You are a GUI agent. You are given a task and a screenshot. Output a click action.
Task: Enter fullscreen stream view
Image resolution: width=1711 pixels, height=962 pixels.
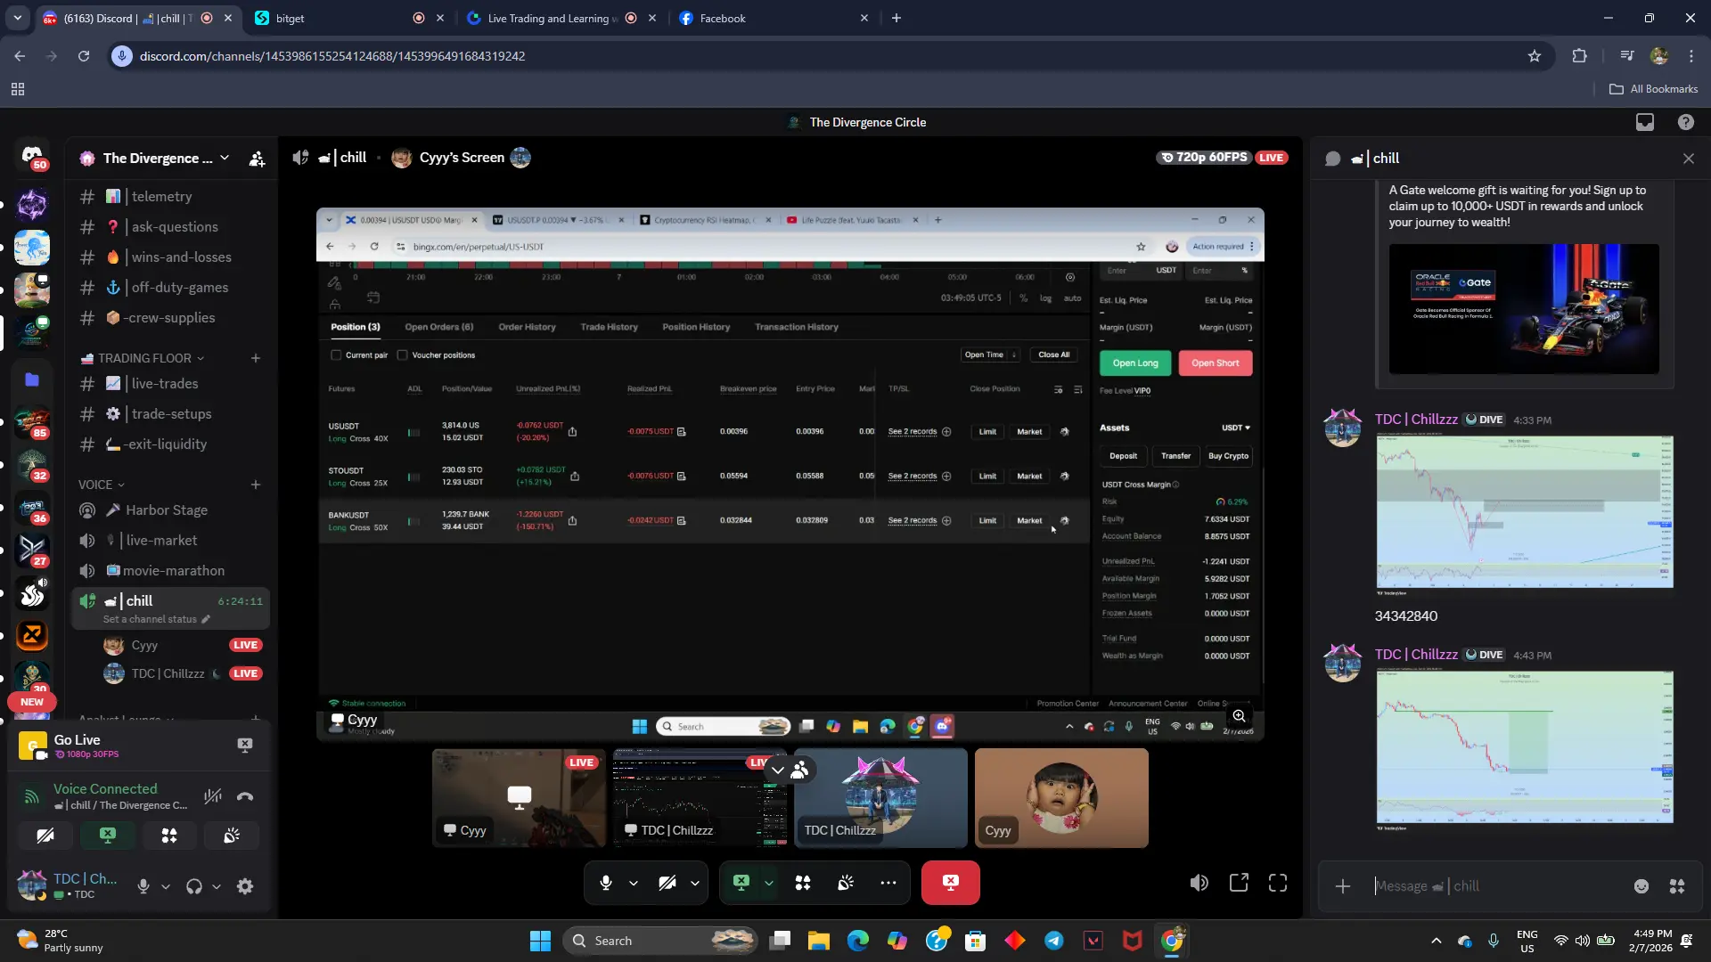(1278, 883)
